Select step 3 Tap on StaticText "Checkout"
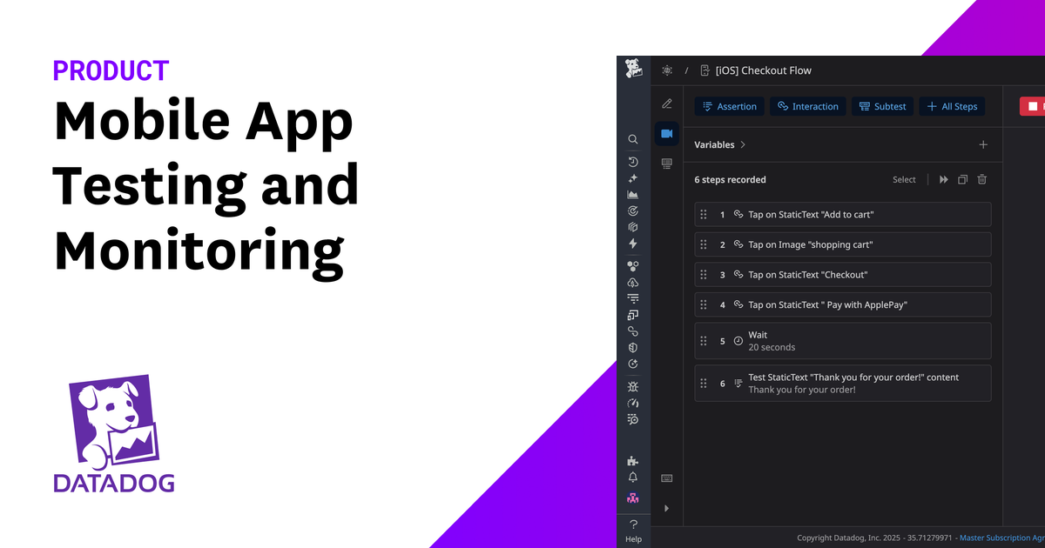 (x=843, y=275)
